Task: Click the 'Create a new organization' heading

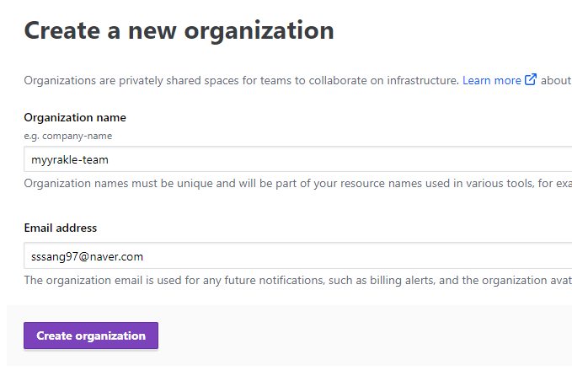Action: point(179,31)
